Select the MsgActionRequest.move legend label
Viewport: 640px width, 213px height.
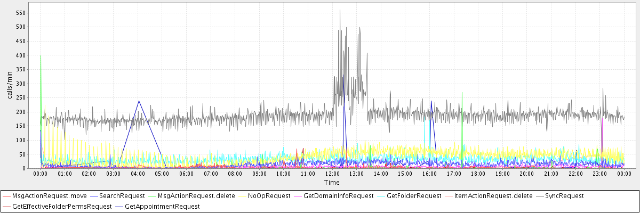(x=42, y=196)
